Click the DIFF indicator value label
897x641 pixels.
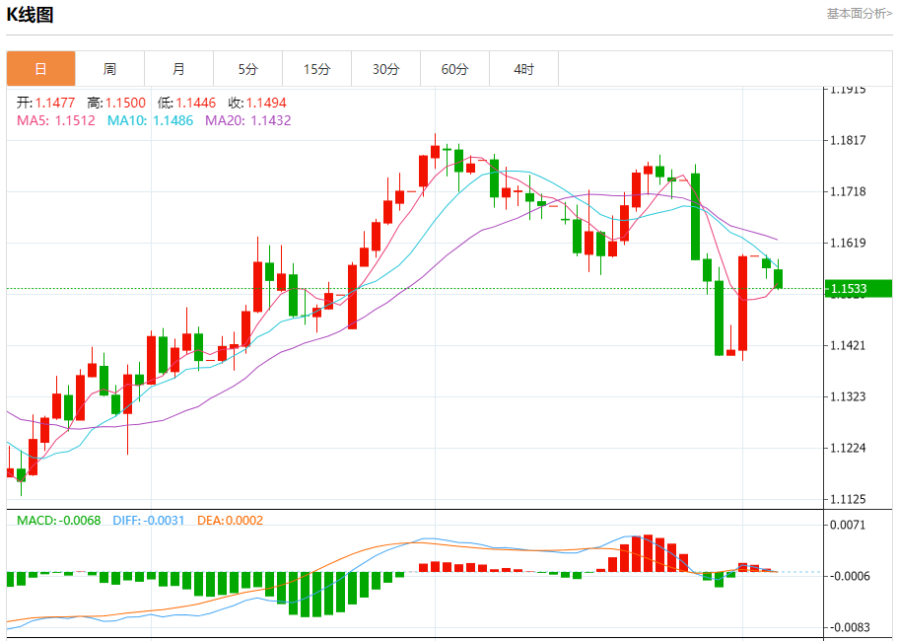click(149, 521)
